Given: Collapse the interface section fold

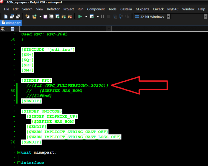Looking at the screenshot, I should click(19, 163).
